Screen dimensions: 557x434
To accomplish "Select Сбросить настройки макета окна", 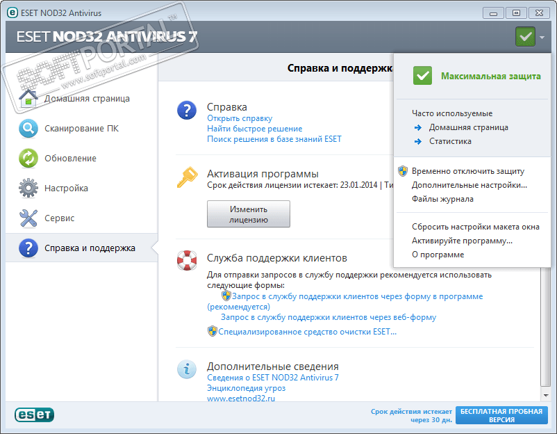I will click(x=476, y=227).
